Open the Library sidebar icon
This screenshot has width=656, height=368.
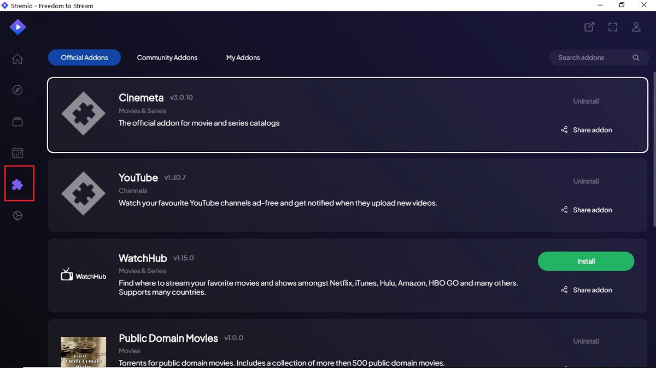(x=17, y=121)
